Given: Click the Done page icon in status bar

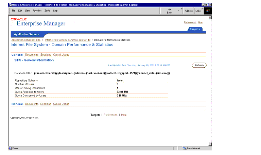Looking at the screenshot, I should (x=10, y=148).
